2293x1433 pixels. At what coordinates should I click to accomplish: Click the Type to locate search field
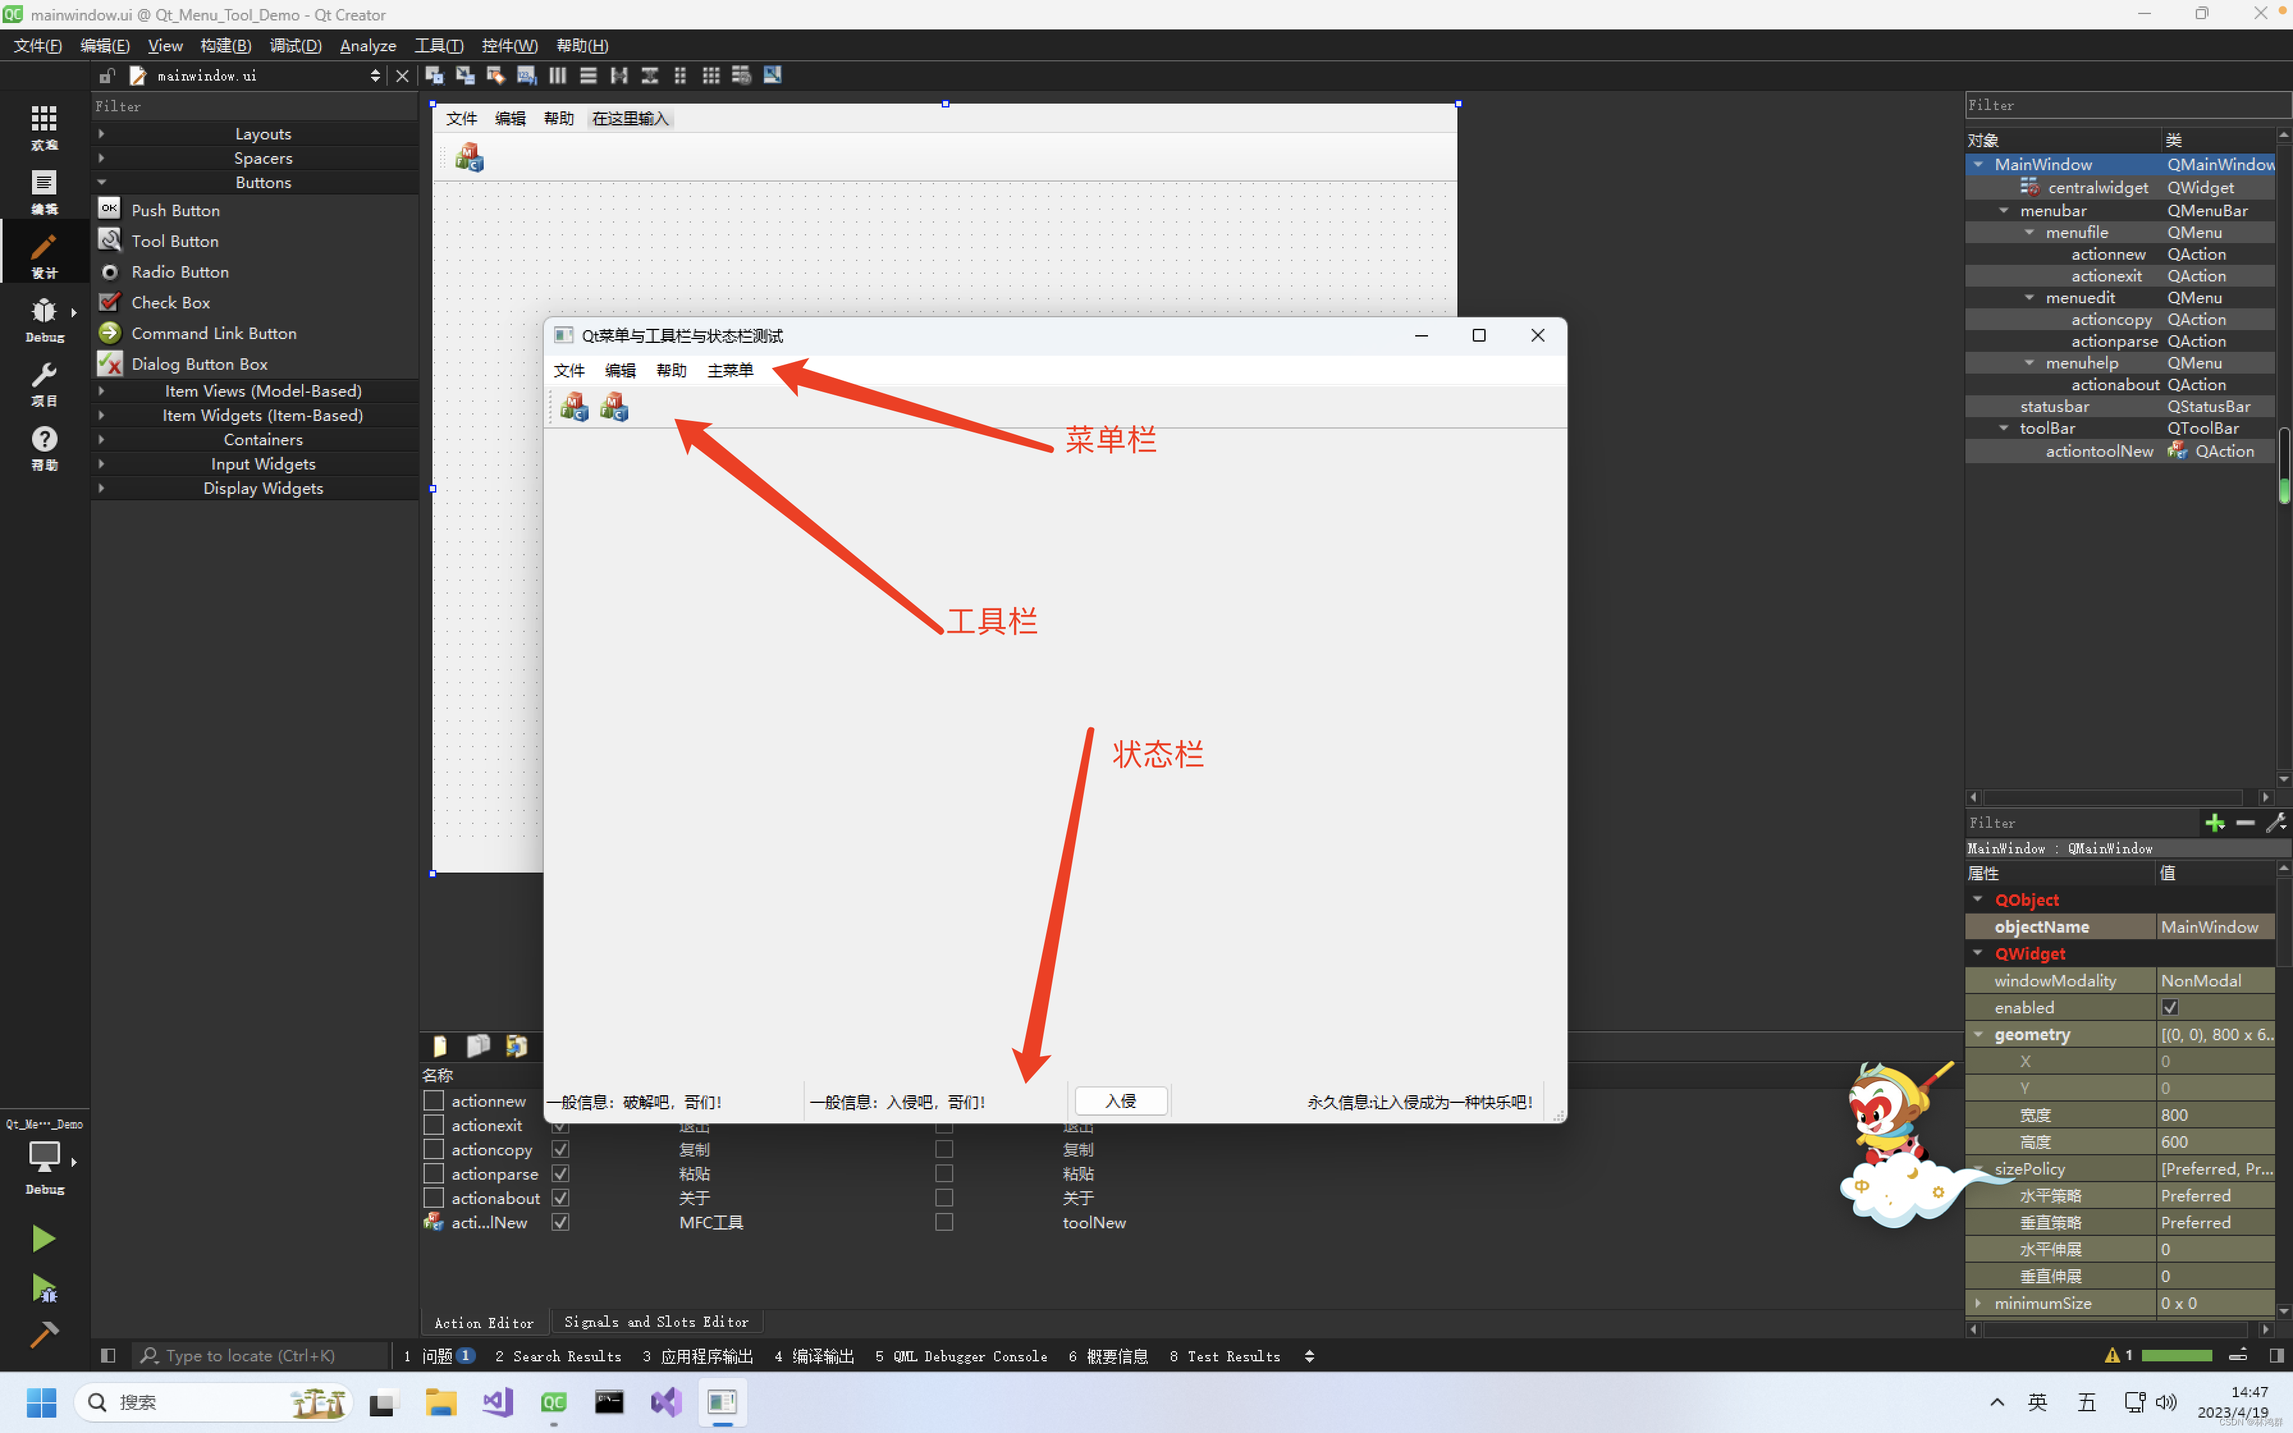250,1356
